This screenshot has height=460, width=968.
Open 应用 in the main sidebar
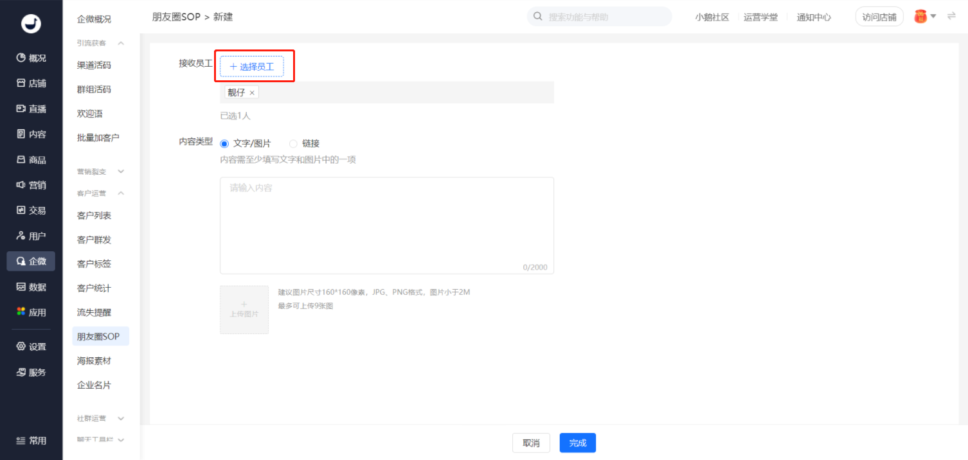coord(31,312)
